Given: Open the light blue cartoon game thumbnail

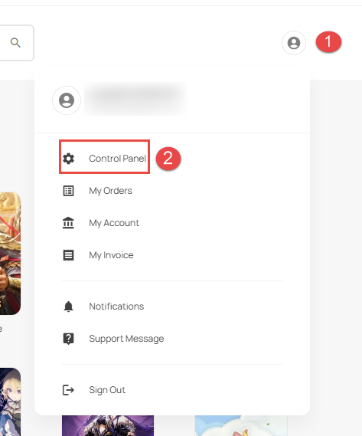Looking at the screenshot, I should (x=241, y=425).
